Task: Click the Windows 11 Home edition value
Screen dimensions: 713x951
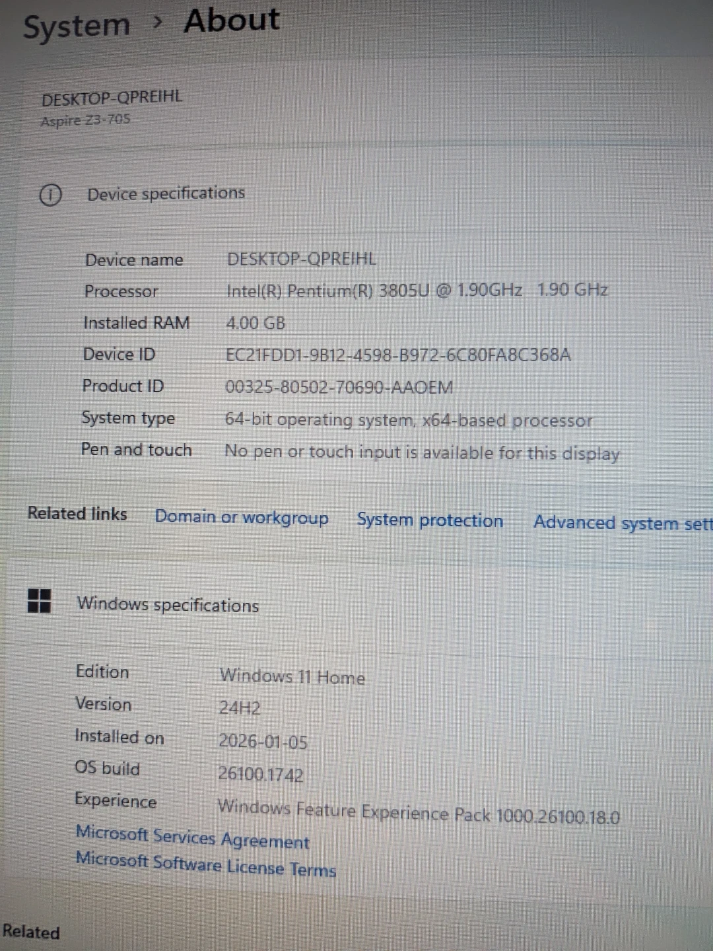Action: pyautogui.click(x=292, y=676)
